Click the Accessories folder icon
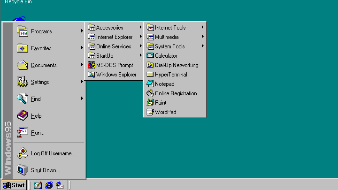The height and width of the screenshot is (190, 338). (92, 28)
